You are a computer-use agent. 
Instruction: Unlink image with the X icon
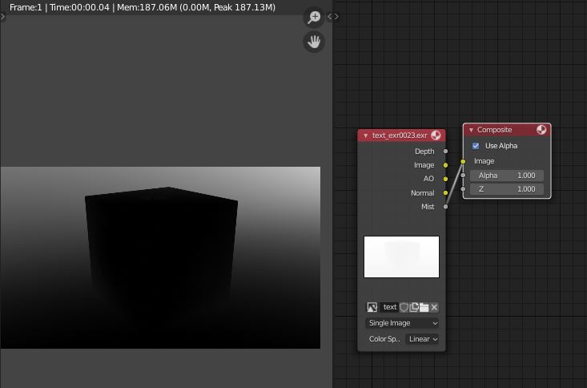(434, 307)
